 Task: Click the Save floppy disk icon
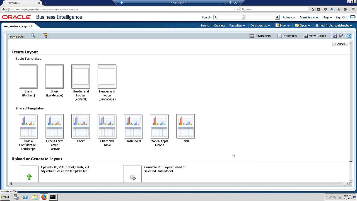tap(335, 36)
